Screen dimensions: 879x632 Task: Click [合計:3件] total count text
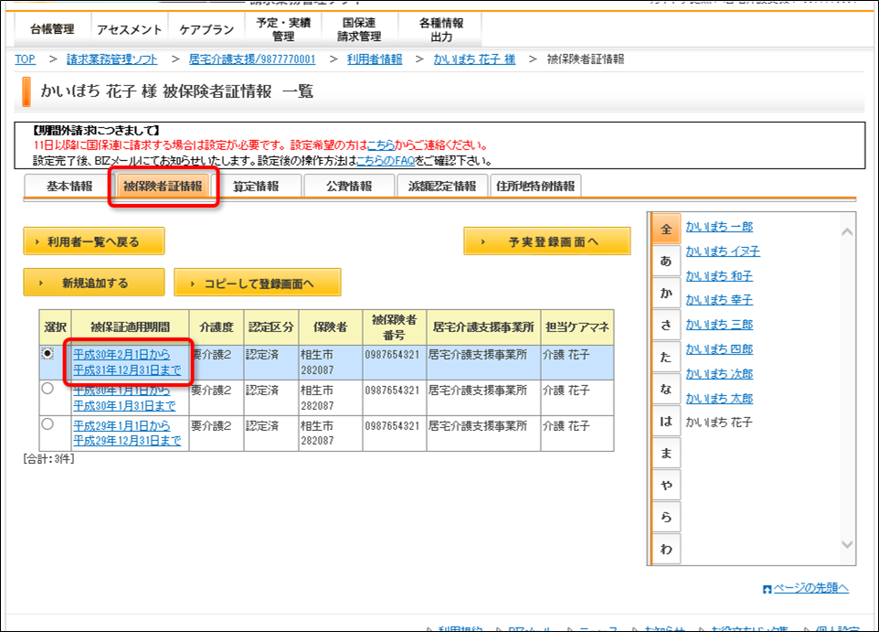coord(48,458)
